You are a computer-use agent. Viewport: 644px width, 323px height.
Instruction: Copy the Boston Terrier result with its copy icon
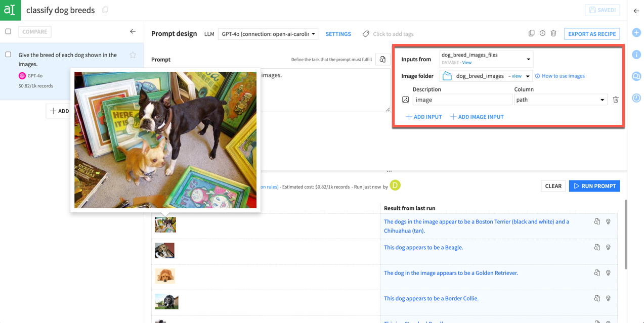pyautogui.click(x=597, y=221)
